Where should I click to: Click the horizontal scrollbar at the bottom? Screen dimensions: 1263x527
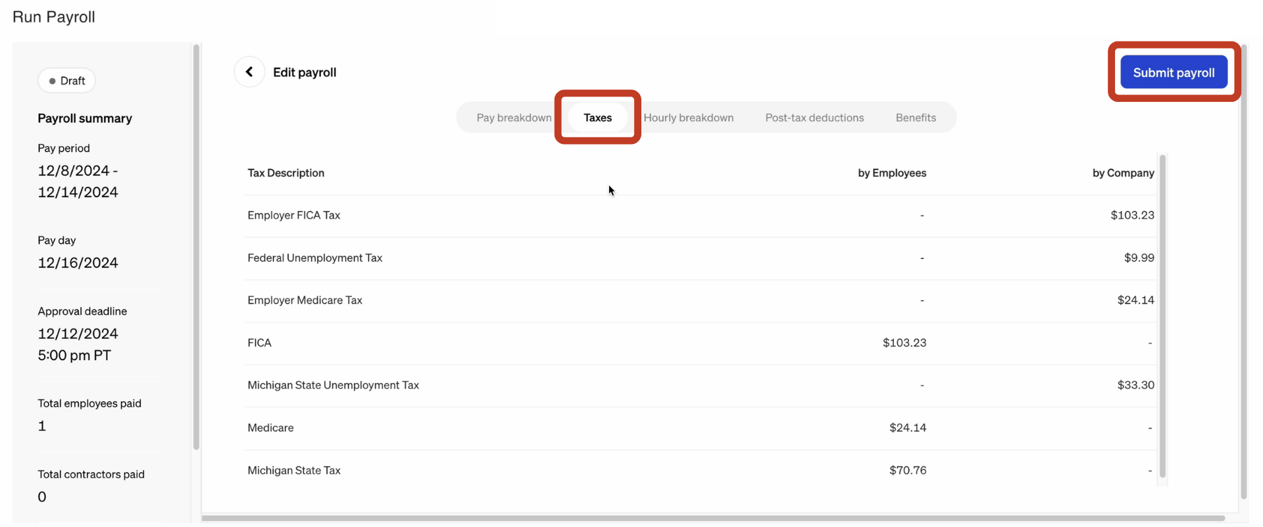pos(712,518)
